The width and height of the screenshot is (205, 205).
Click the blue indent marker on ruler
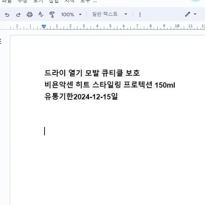click(44, 27)
